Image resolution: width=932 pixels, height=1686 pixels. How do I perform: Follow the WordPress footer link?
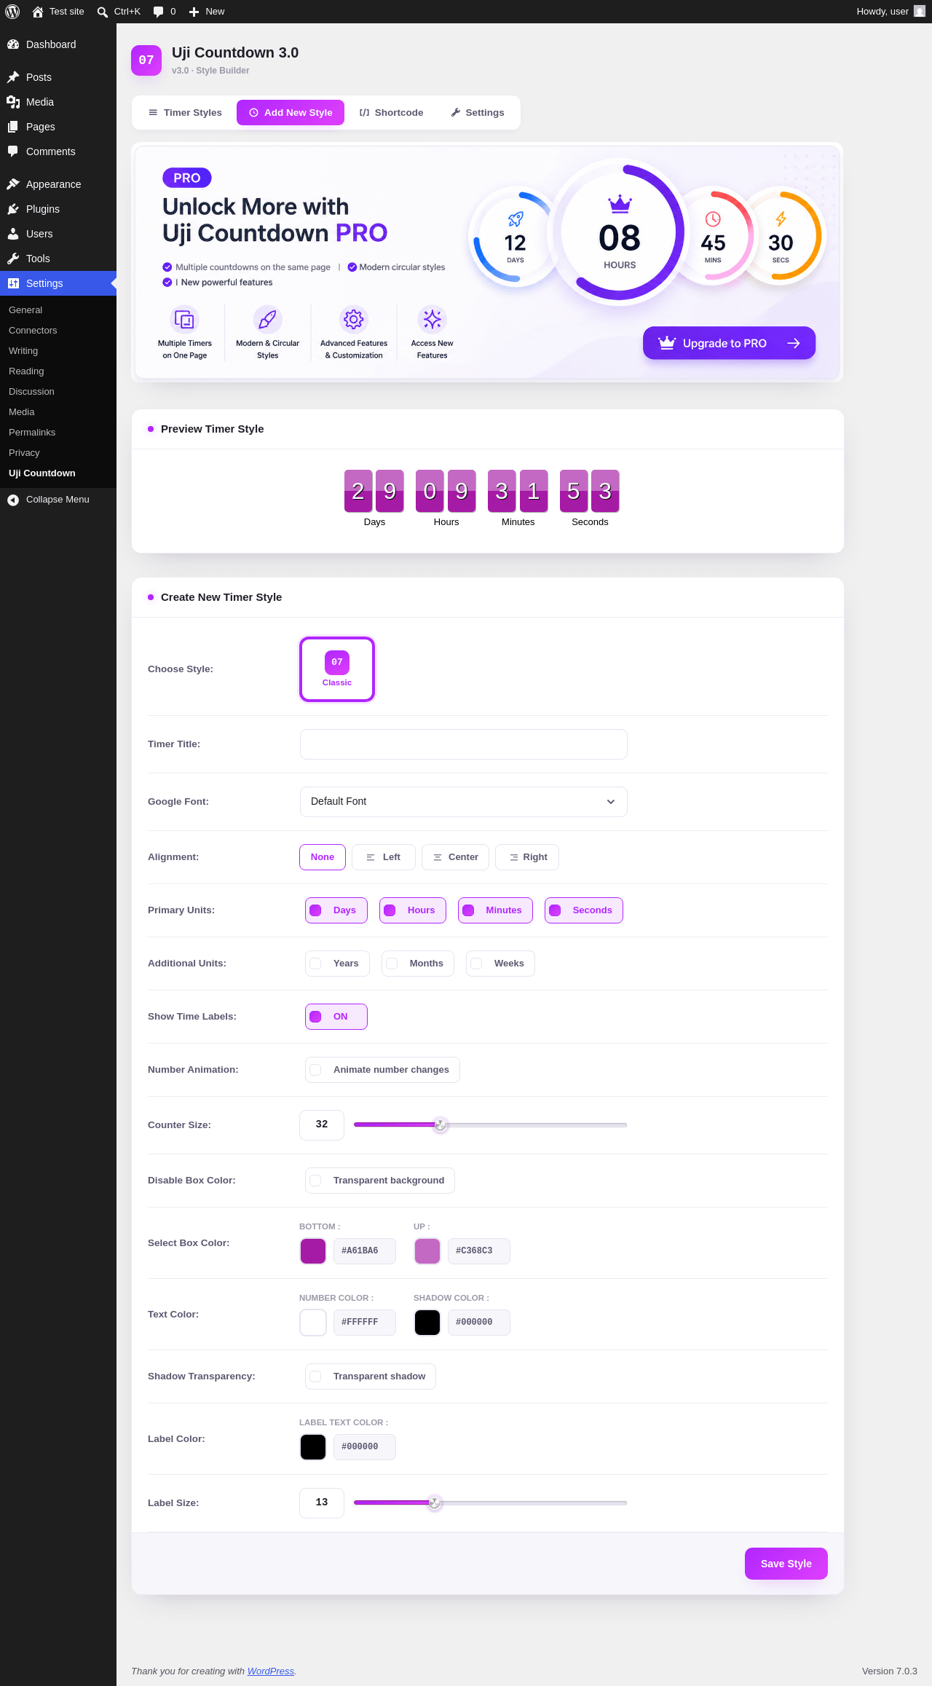(271, 1671)
